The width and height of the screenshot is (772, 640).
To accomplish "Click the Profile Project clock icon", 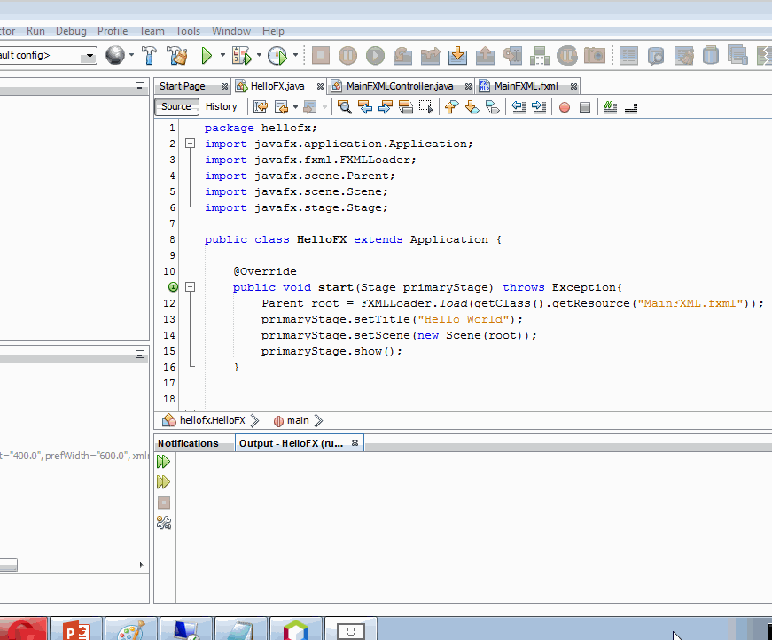I will [x=277, y=55].
